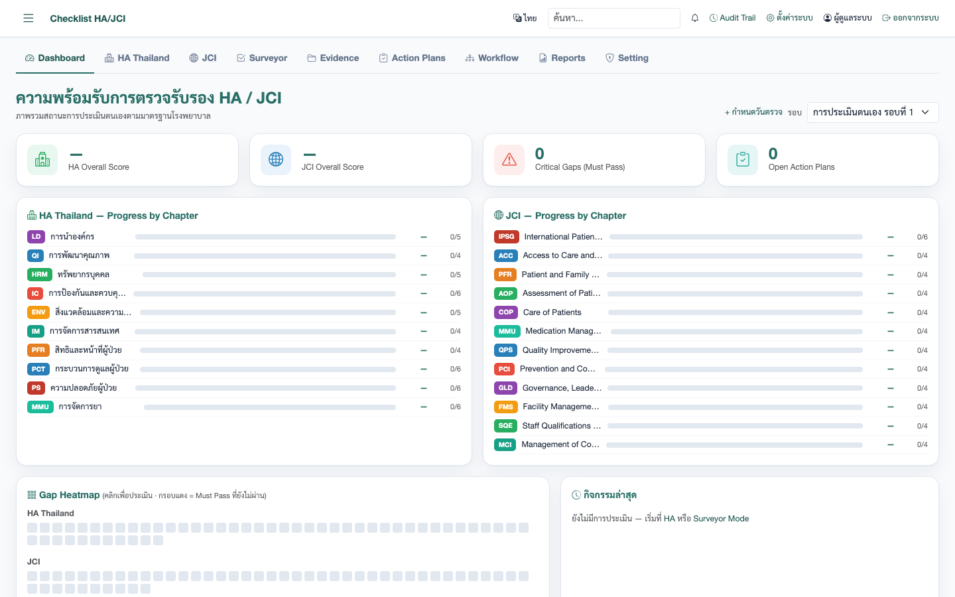
Task: Click the QPS chapter badge
Action: point(506,350)
